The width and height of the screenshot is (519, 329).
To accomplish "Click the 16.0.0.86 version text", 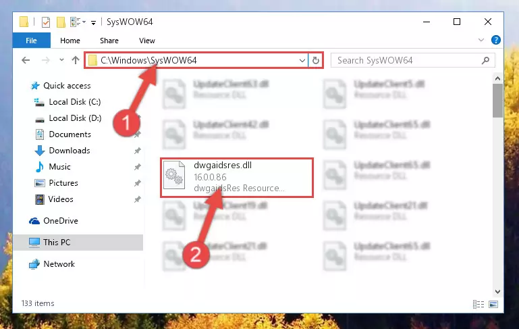I will tap(210, 177).
